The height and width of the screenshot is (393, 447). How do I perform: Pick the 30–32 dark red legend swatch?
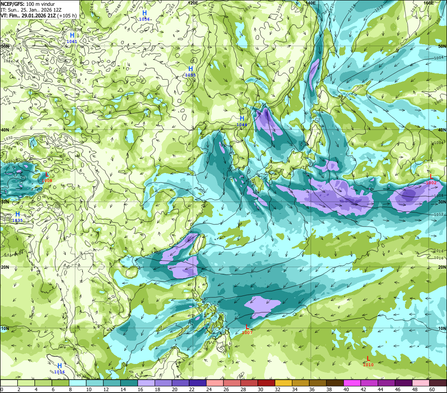[266, 383]
